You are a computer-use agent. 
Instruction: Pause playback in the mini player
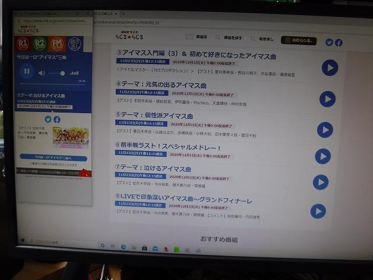pyautogui.click(x=27, y=71)
